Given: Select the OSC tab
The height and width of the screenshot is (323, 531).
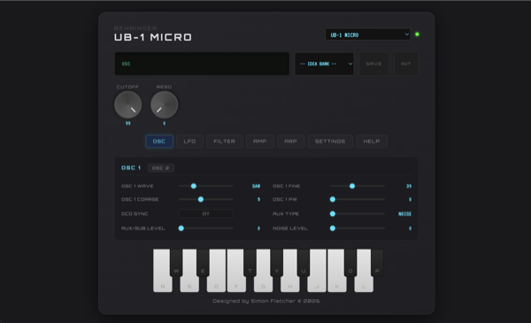Looking at the screenshot, I should [159, 142].
